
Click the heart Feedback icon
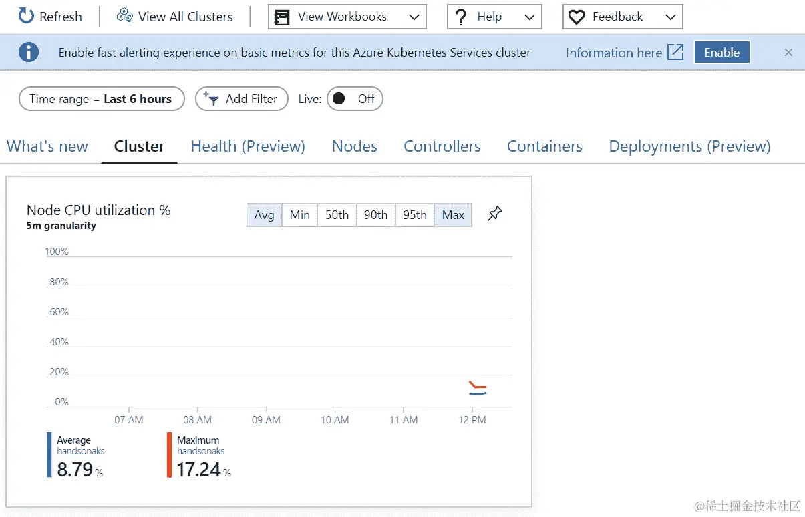click(x=577, y=17)
